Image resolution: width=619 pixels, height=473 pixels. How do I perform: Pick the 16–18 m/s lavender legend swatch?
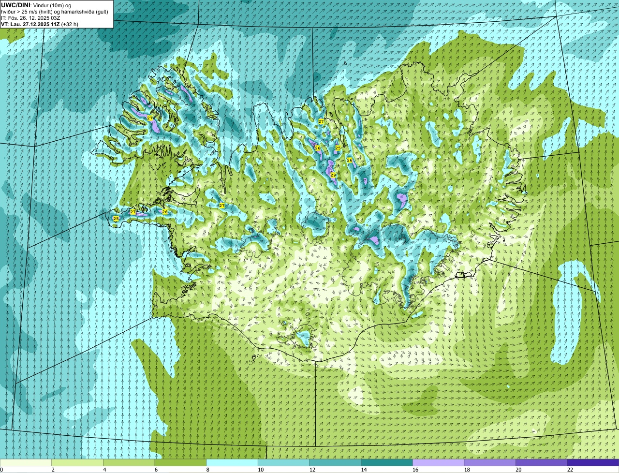[438, 462]
